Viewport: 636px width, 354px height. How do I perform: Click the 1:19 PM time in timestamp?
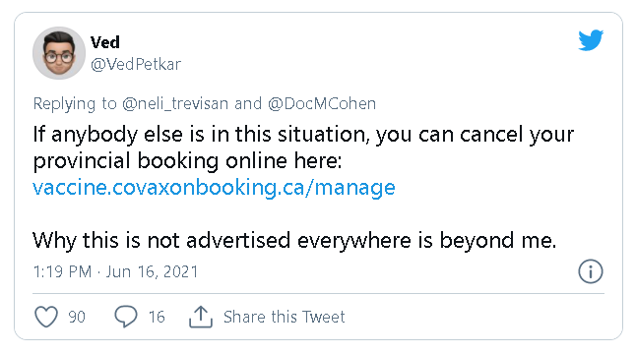pyautogui.click(x=62, y=271)
